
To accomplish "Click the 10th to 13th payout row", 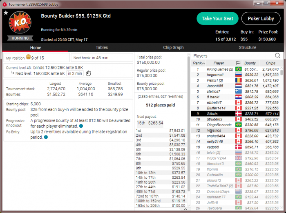I will pos(161,173).
